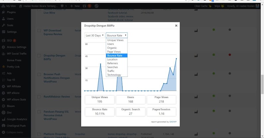Screen dimensions: 264x138
Task: Open the Last 30 Days period dropdown
Action: 94,35
